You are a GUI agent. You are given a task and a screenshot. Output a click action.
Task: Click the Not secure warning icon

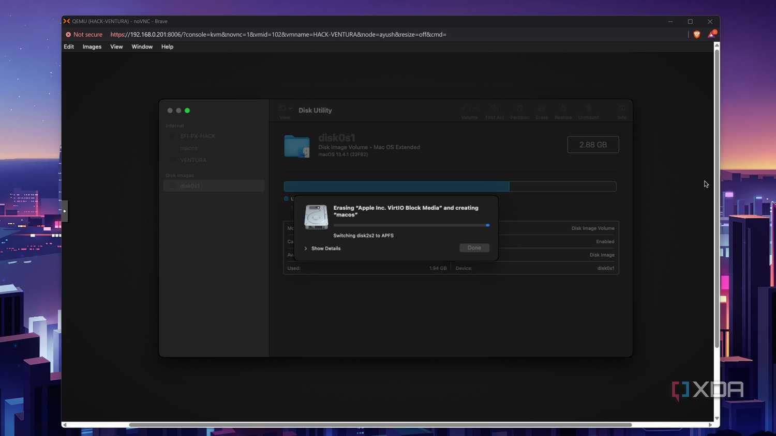point(68,35)
